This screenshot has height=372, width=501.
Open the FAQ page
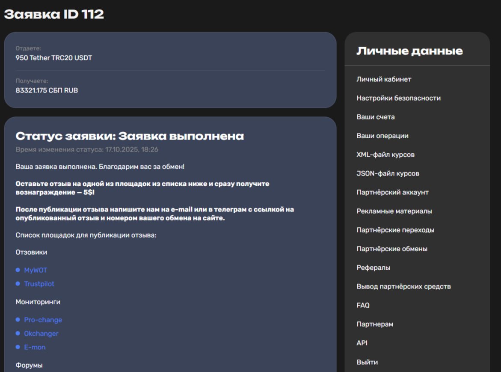[x=363, y=305]
